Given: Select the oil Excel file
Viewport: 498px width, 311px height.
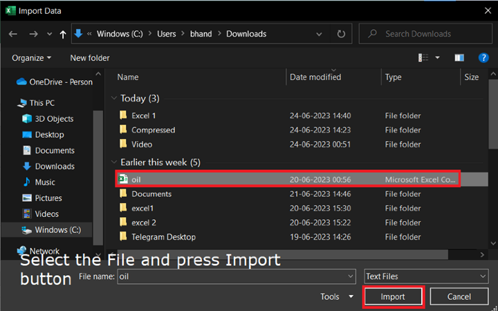Looking at the screenshot, I should (x=136, y=179).
